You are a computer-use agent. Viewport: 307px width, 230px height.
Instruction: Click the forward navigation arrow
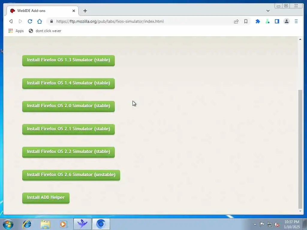click(20, 21)
